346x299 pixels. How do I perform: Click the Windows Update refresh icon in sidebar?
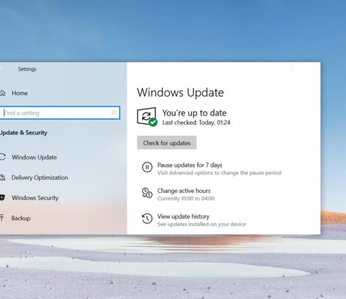coord(3,157)
